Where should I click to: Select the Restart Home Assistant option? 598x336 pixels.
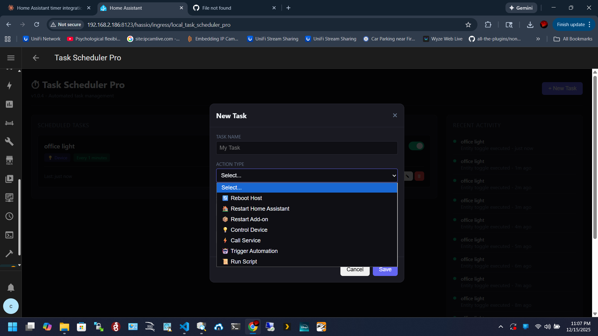point(260,209)
